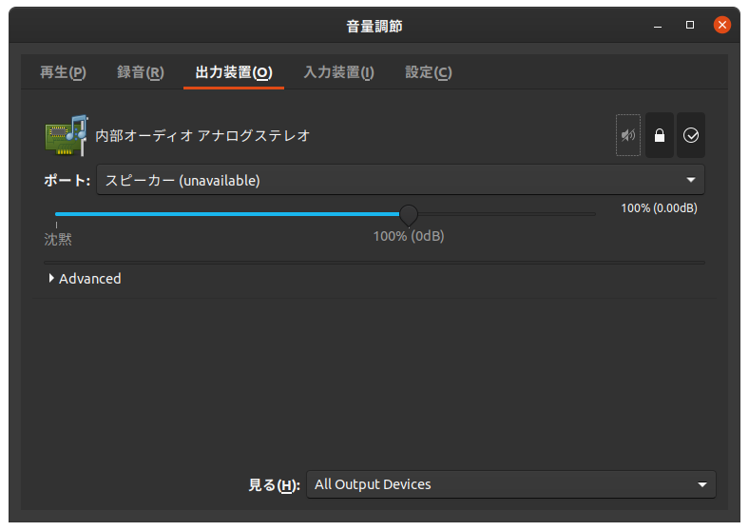Open the 設定(C) tab

428,72
